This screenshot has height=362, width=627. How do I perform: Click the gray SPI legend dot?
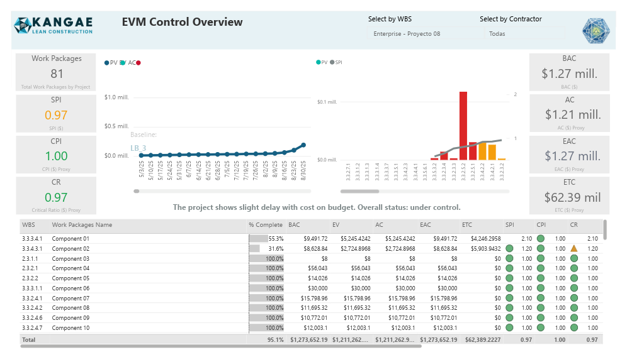pyautogui.click(x=332, y=62)
